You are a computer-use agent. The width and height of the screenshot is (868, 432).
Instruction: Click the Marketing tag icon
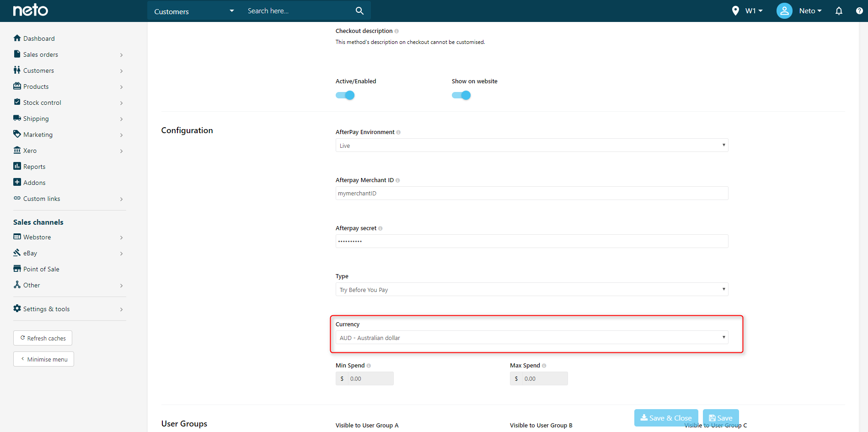pos(17,134)
